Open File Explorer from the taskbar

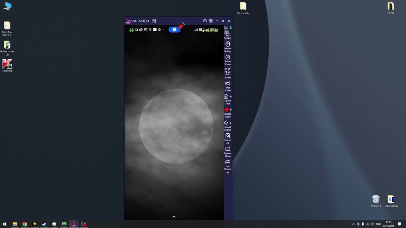tap(15, 224)
